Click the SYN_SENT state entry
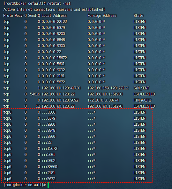This screenshot has height=189, width=172. [141, 88]
